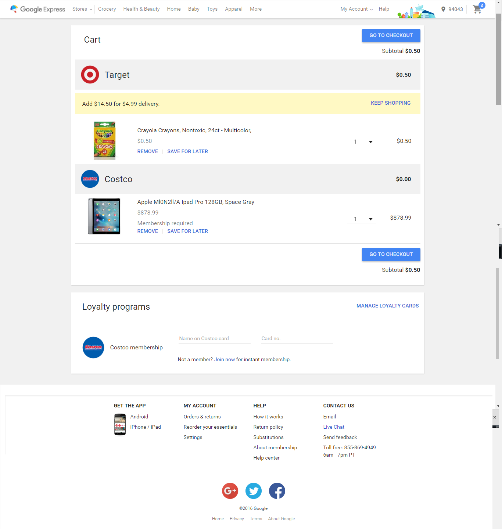Viewport: 502px width, 529px height.
Task: Open Apple iPad Pro product title
Action: [196, 202]
